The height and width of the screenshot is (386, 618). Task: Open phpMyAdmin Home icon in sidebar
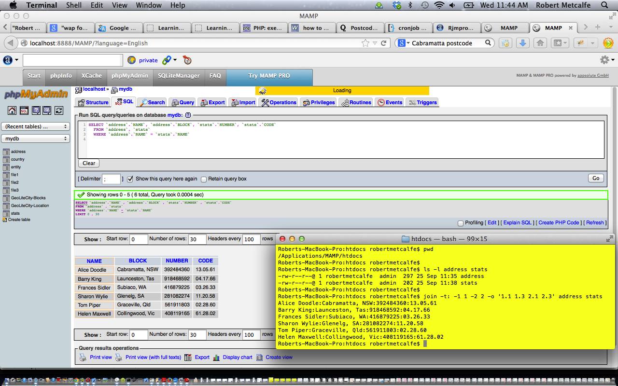(x=13, y=110)
